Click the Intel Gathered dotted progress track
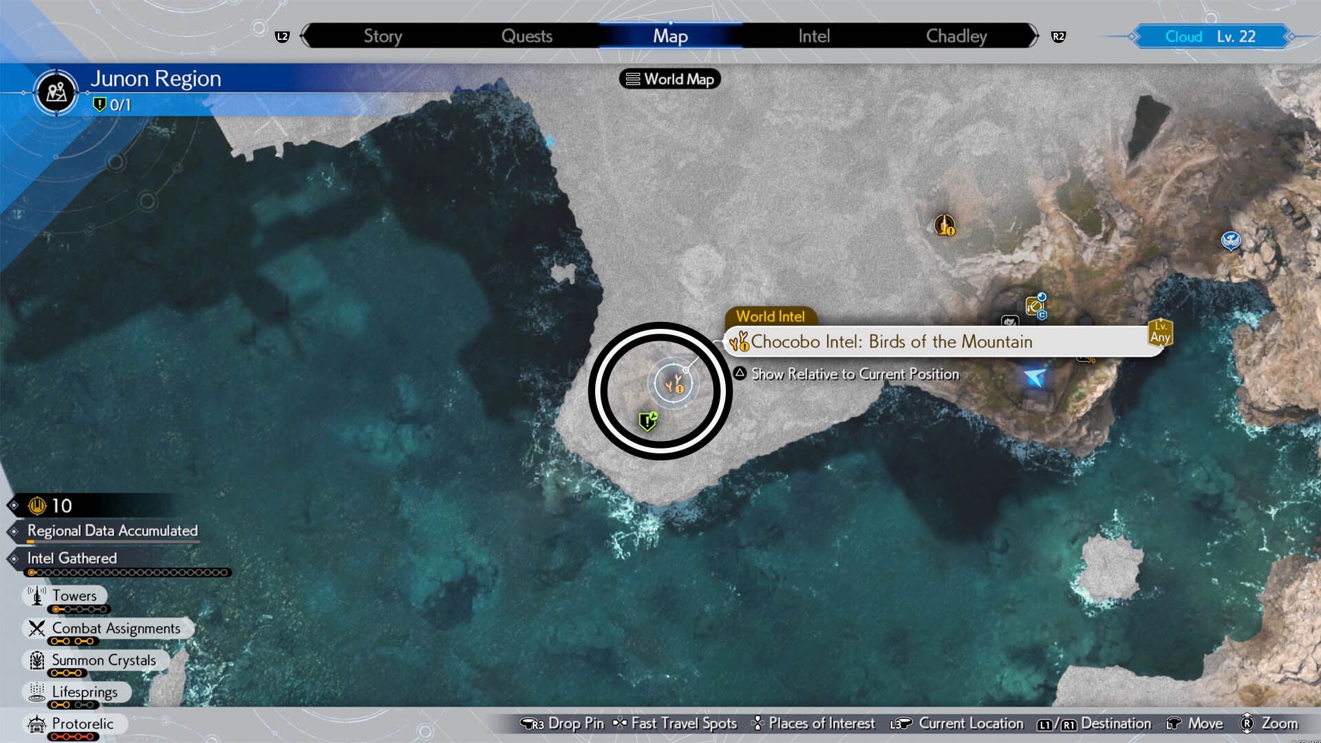The width and height of the screenshot is (1321, 743). click(x=128, y=572)
